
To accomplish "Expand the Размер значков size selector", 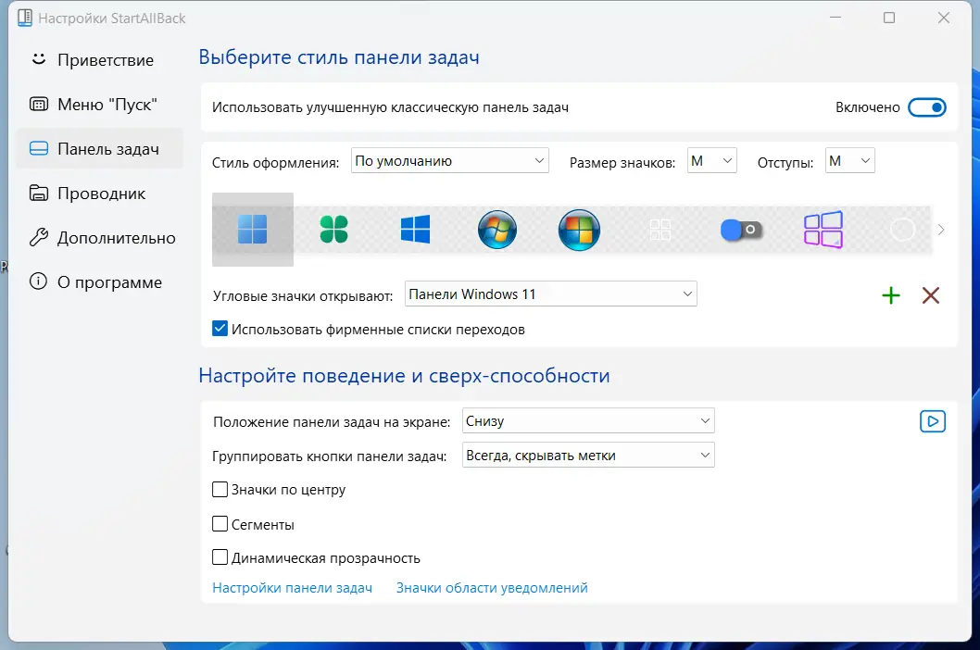I will 711,160.
